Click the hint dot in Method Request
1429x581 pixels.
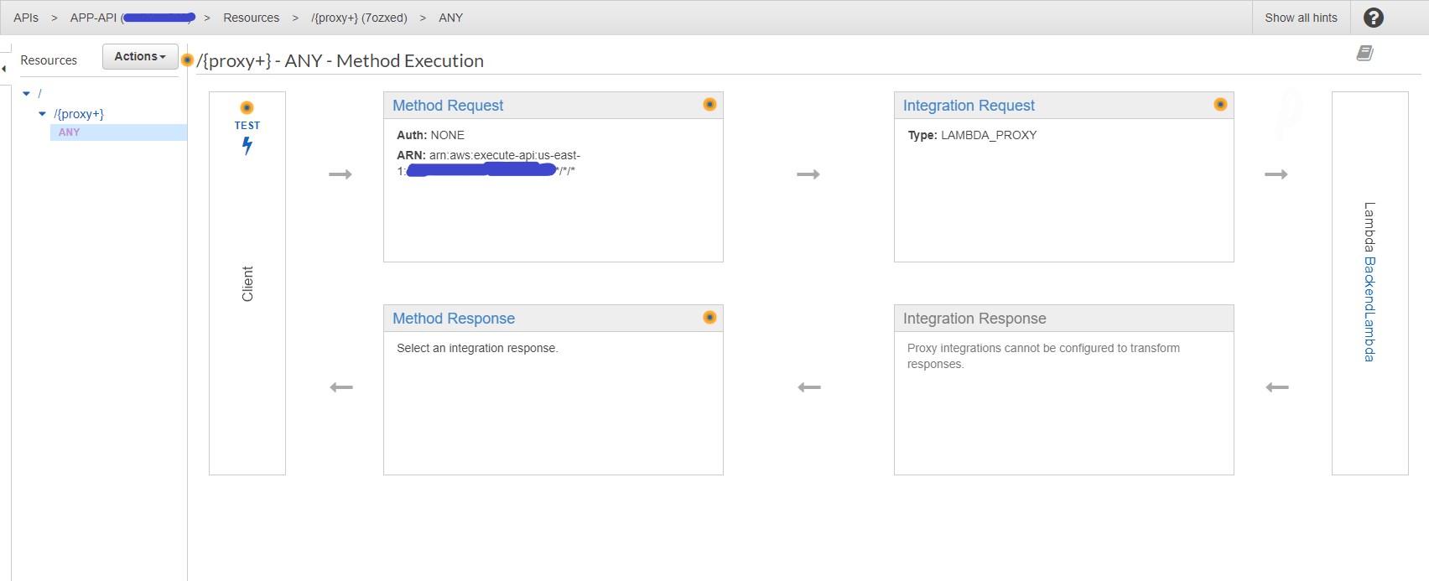(709, 105)
